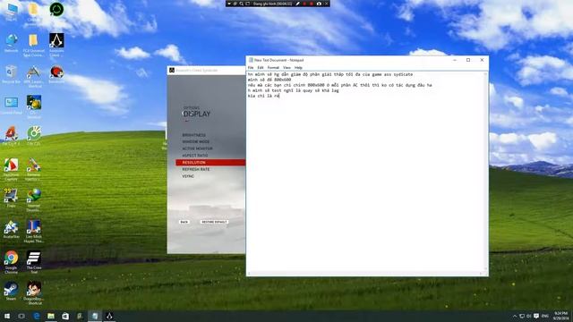The image size is (573, 322).
Task: Select VSYNC in game Display options
Action: click(188, 176)
